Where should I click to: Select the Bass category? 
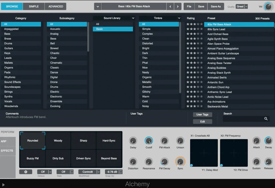click(x=21, y=34)
